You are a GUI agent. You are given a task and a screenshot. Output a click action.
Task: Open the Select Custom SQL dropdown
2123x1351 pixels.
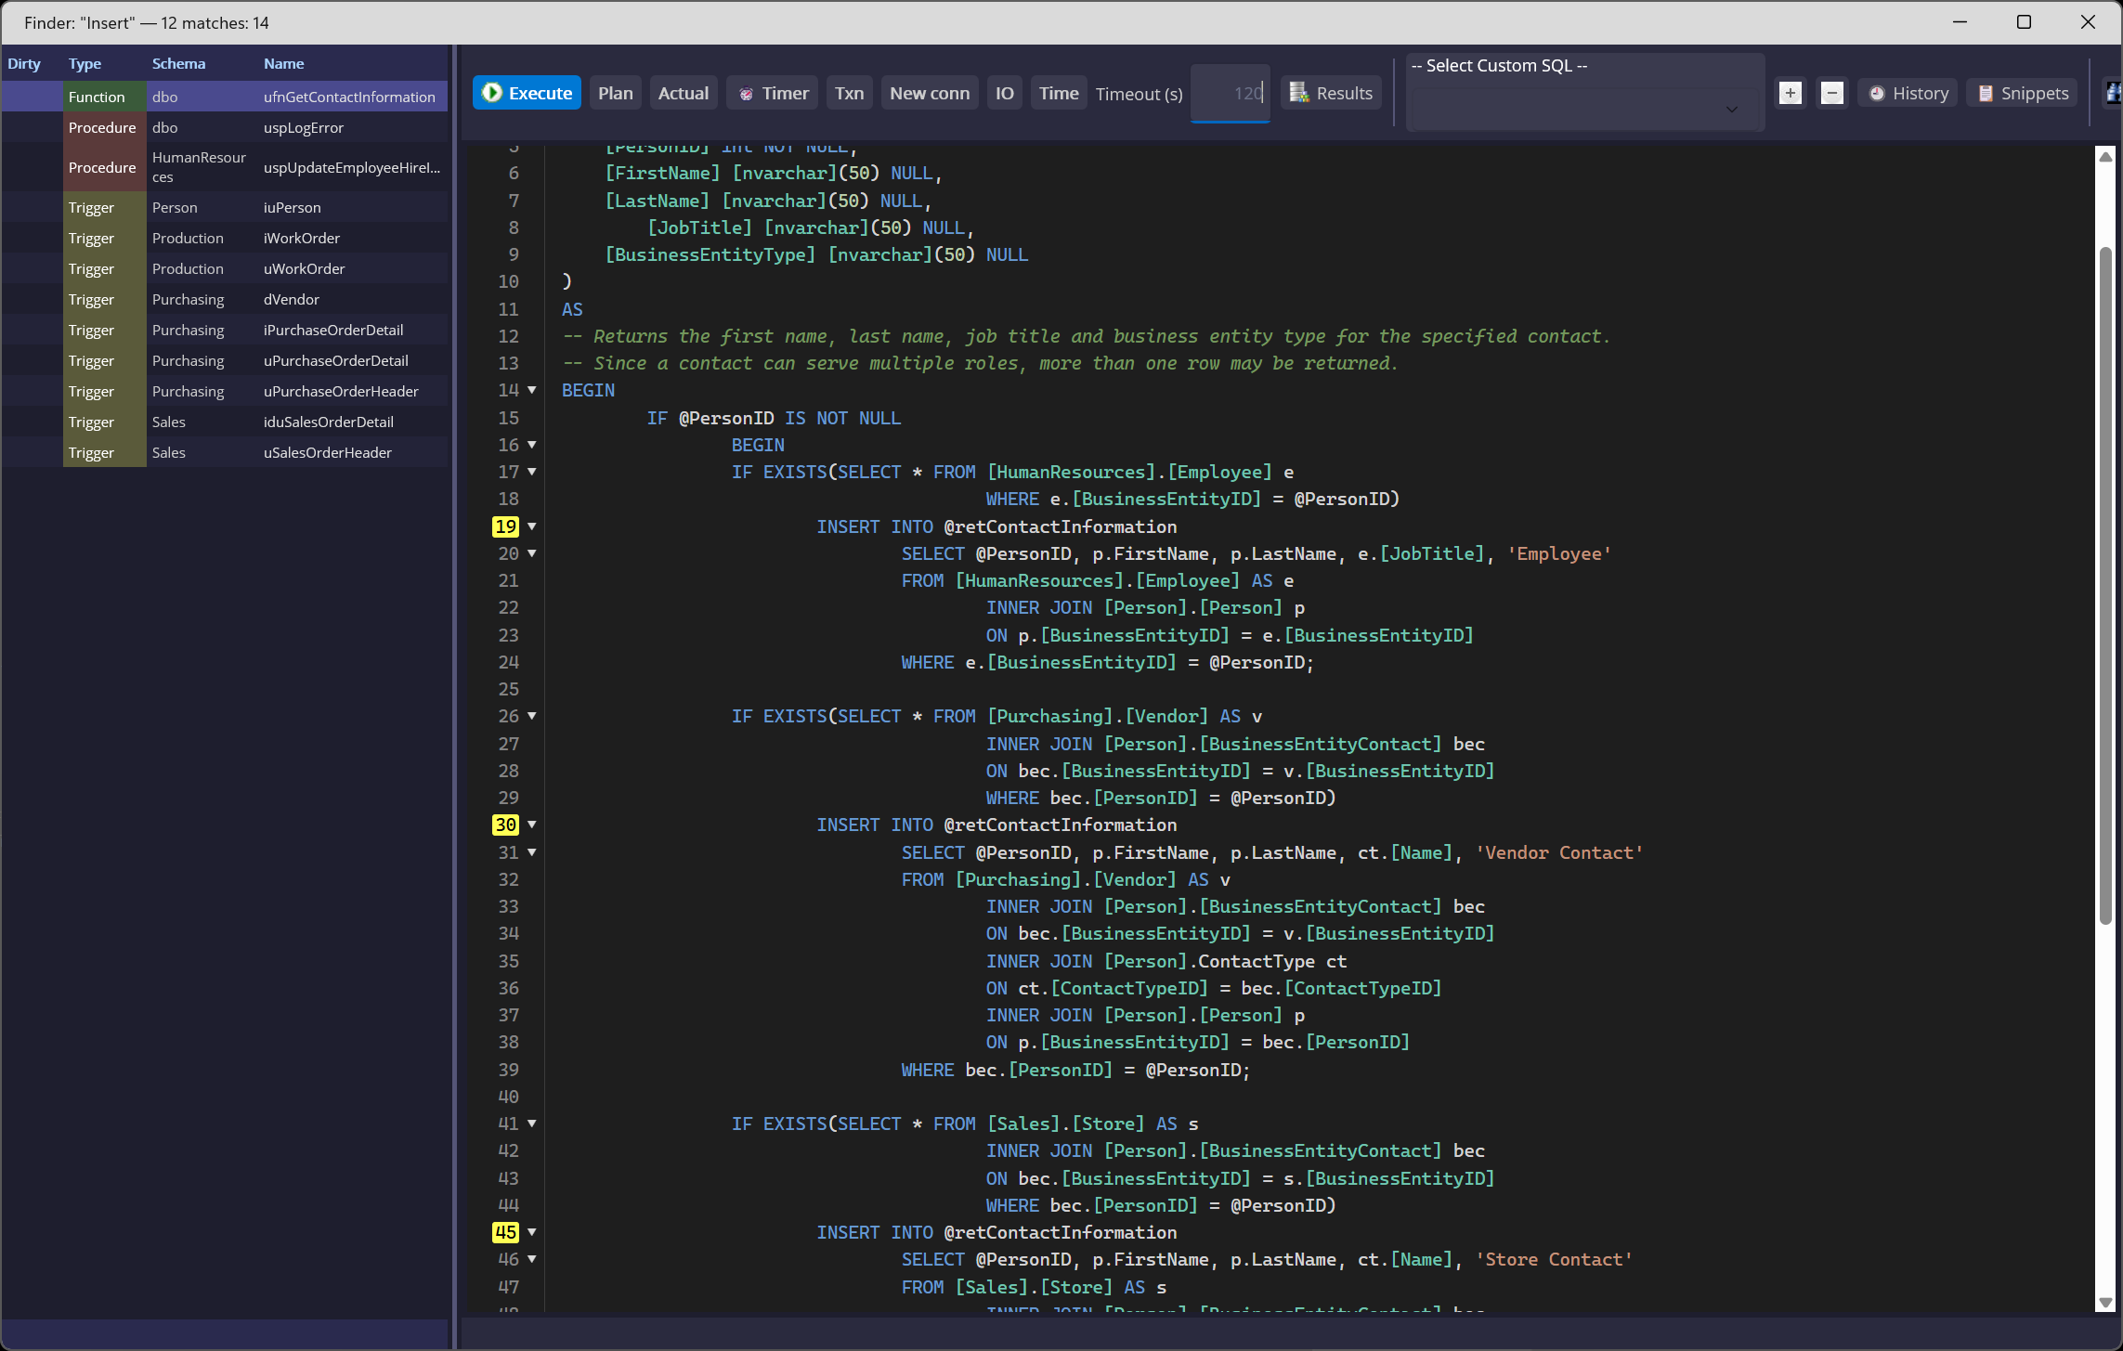[x=1584, y=92]
